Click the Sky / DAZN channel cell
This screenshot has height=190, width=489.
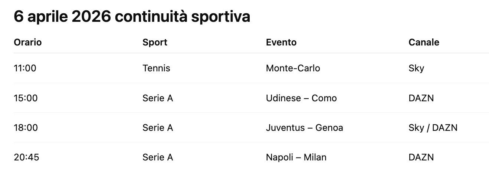pos(433,128)
